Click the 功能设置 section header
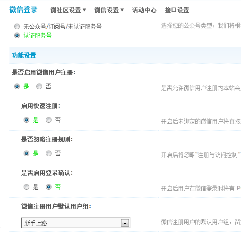 click(24, 55)
